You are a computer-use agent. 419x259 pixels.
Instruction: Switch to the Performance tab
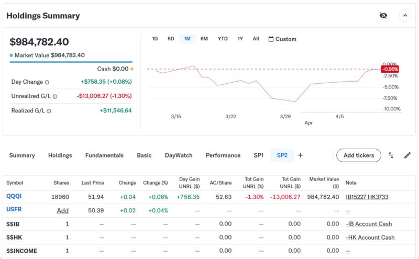(x=223, y=155)
